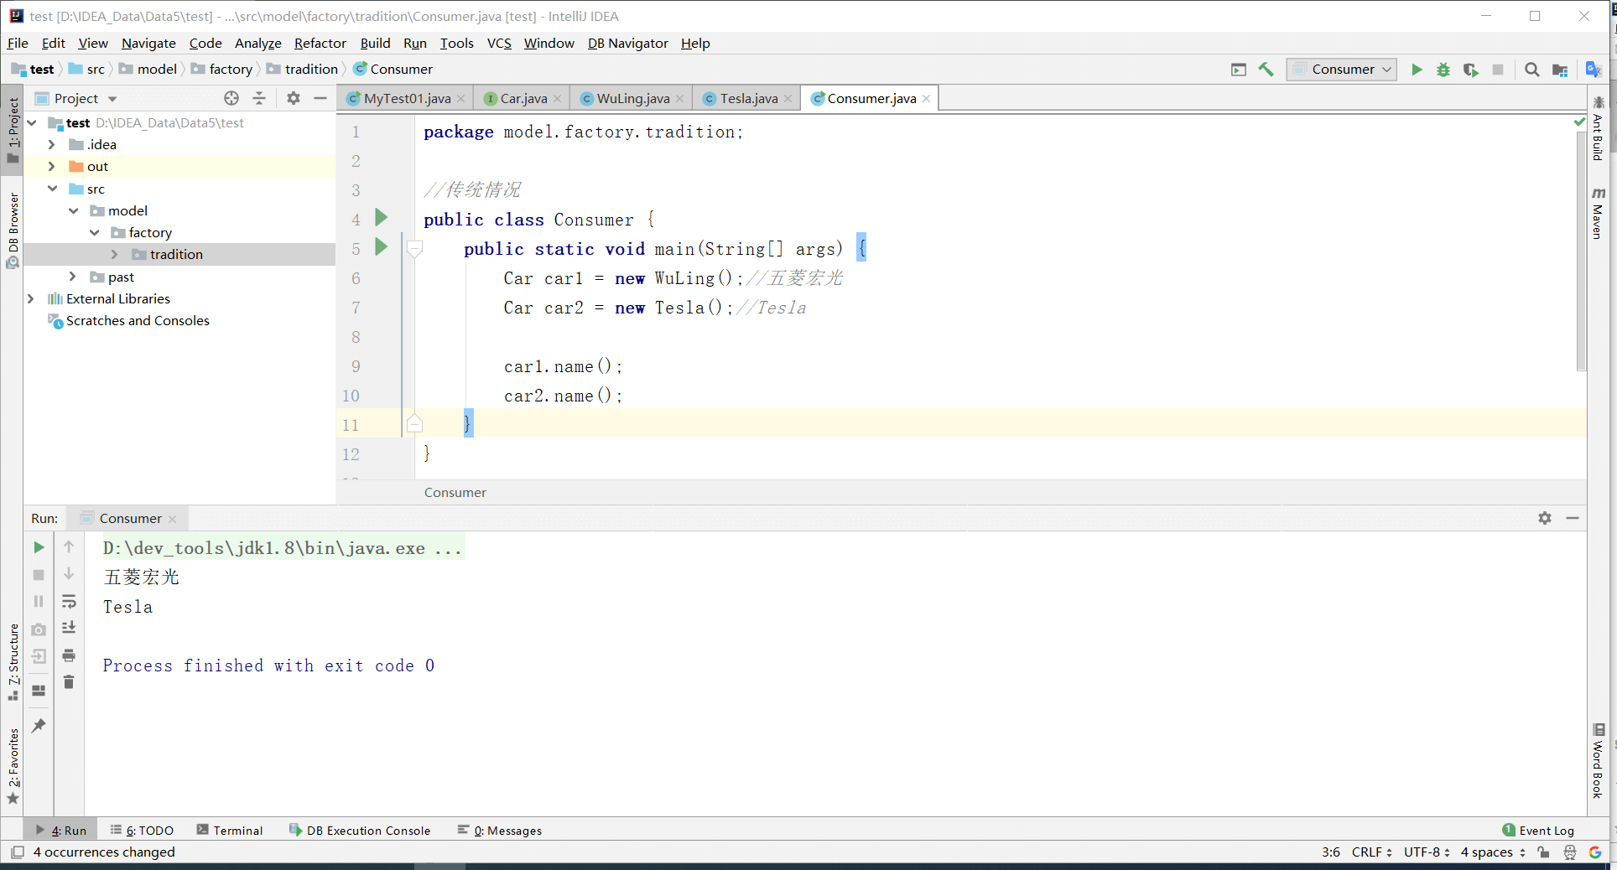Screen dimensions: 1617x870
Task: Collapse main method fold marker
Action: [x=414, y=248]
